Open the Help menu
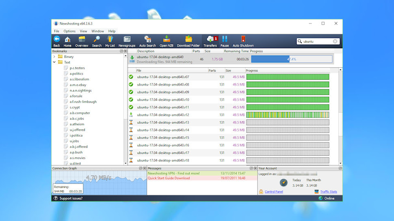394x221 pixels. [x=112, y=31]
